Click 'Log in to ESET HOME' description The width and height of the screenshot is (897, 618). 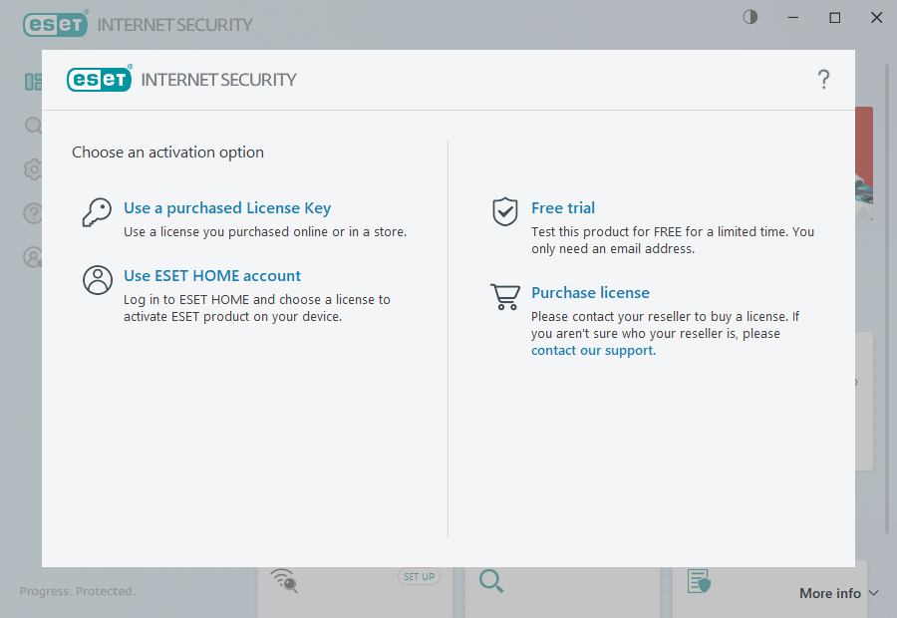tap(257, 308)
